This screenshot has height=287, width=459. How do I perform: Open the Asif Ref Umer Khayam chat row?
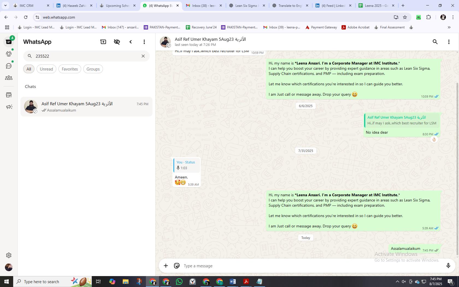(86, 107)
